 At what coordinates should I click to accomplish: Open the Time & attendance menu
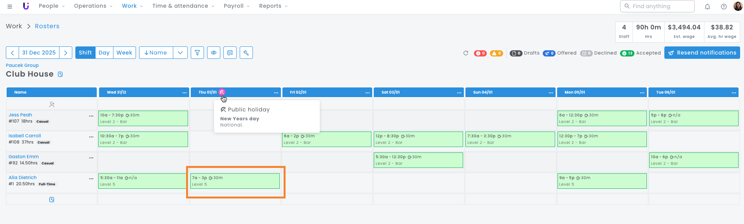[183, 6]
